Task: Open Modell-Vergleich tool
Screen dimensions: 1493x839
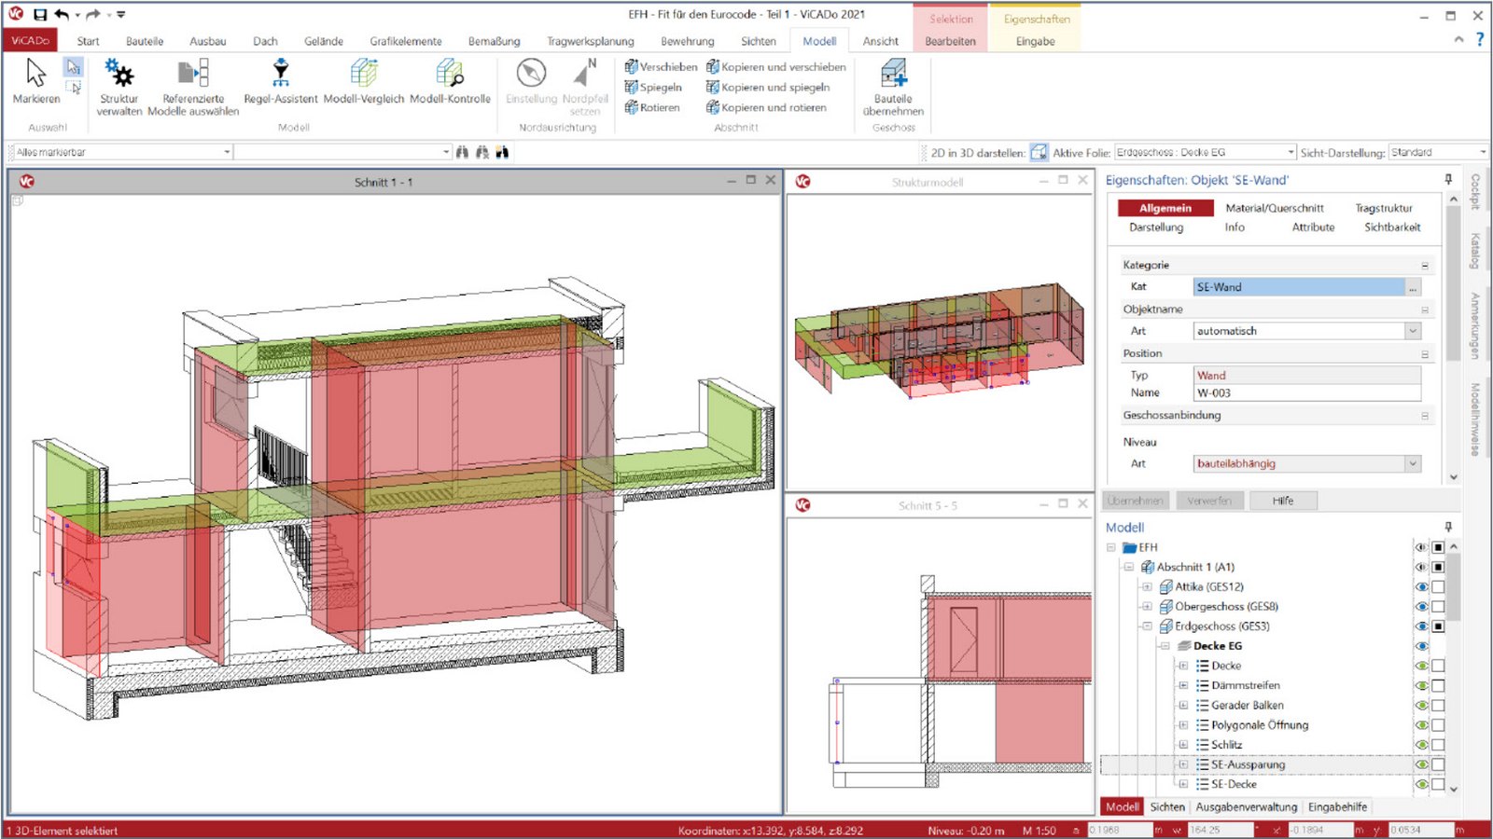Action: tap(364, 82)
